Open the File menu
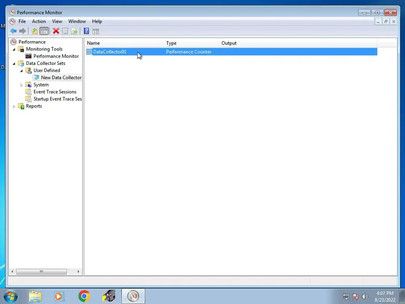Screen dimensions: 405x304 coord(22,21)
